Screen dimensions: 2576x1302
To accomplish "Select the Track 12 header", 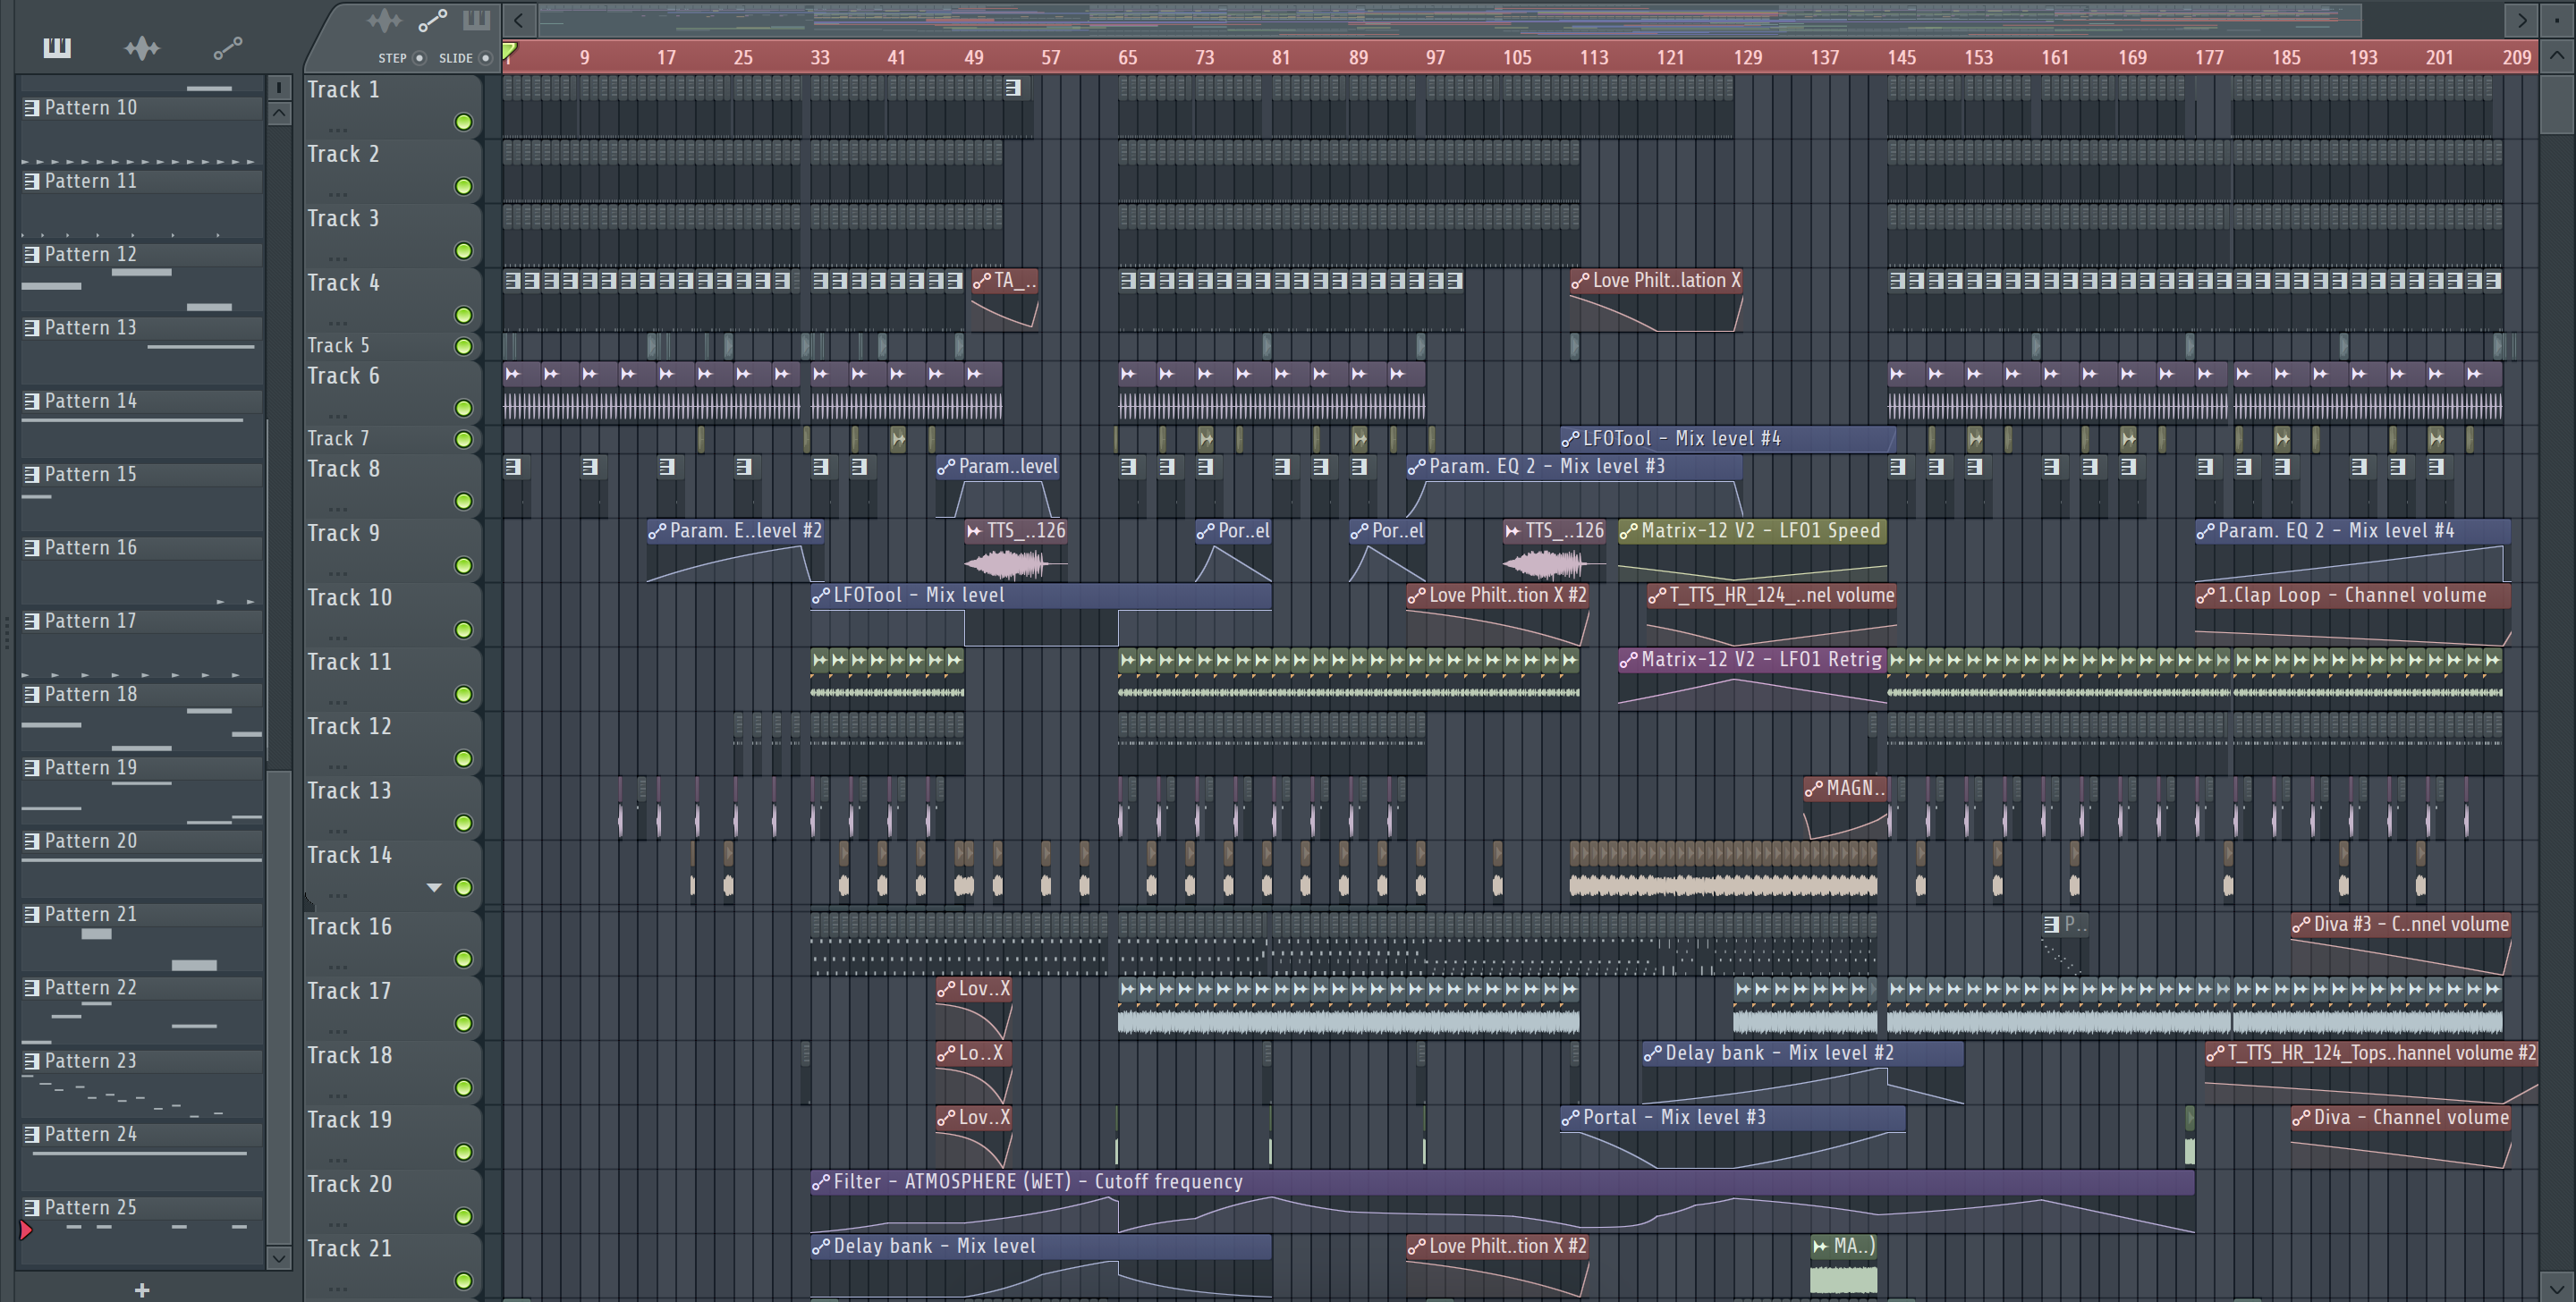I will point(392,743).
